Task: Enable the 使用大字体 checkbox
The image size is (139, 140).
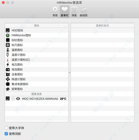Action: pos(6,128)
